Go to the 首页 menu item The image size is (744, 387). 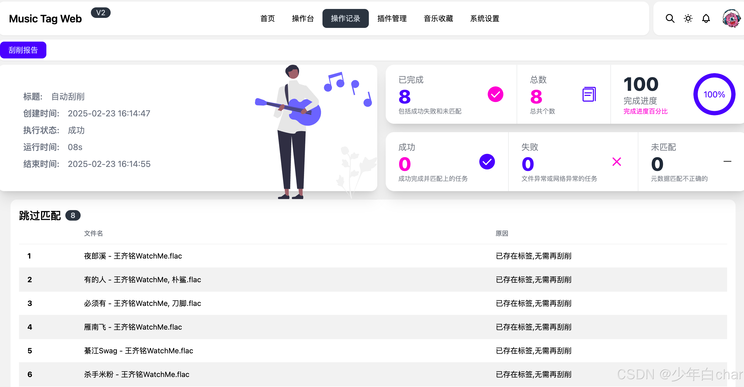(267, 18)
